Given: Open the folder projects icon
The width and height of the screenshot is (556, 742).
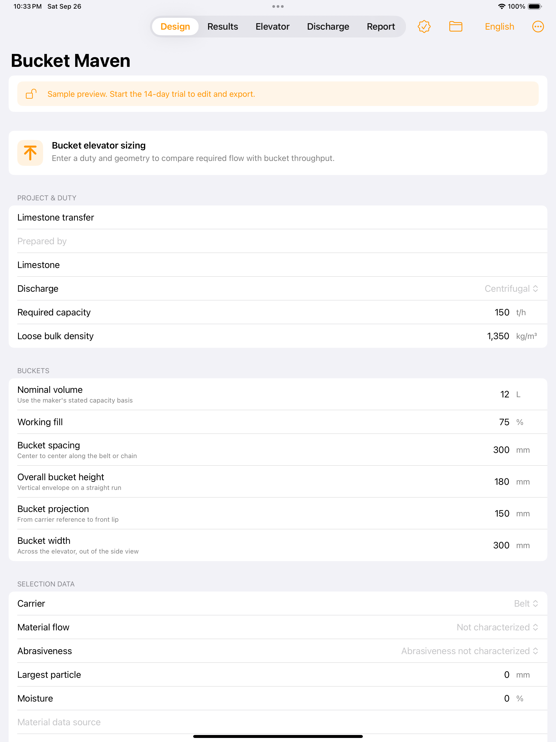Looking at the screenshot, I should click(456, 26).
